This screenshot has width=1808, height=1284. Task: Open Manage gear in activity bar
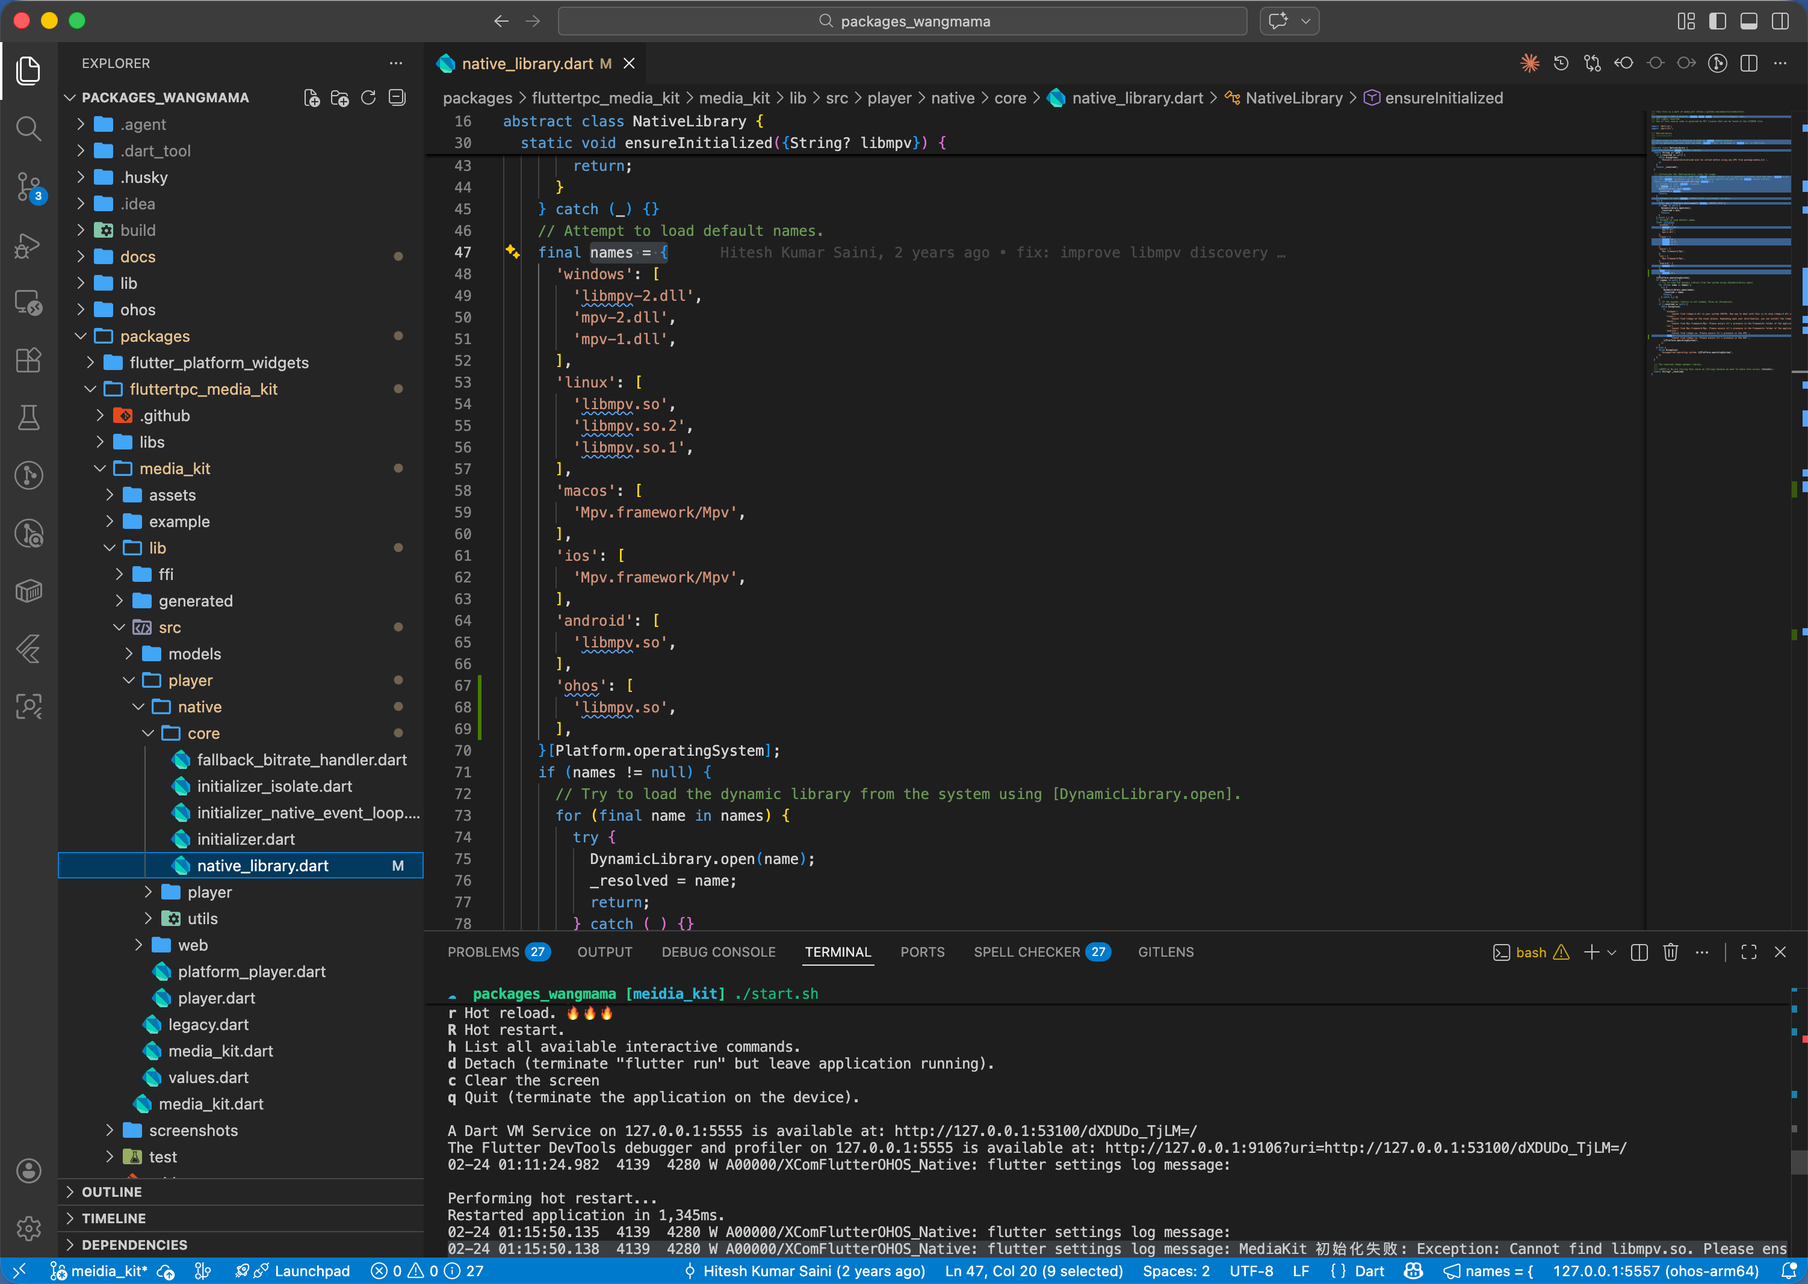(28, 1228)
